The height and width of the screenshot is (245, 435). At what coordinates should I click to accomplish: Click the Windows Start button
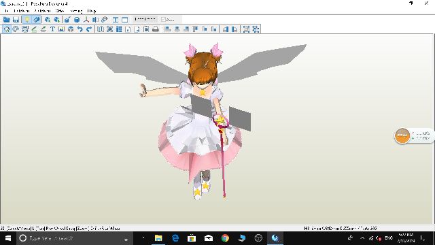tap(8, 238)
